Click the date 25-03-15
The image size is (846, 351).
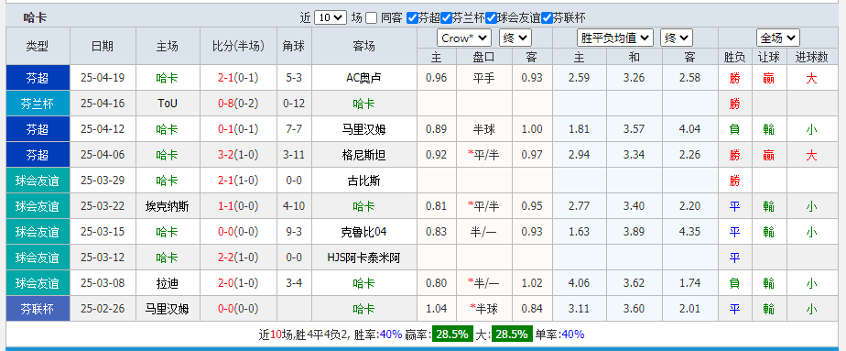point(103,232)
